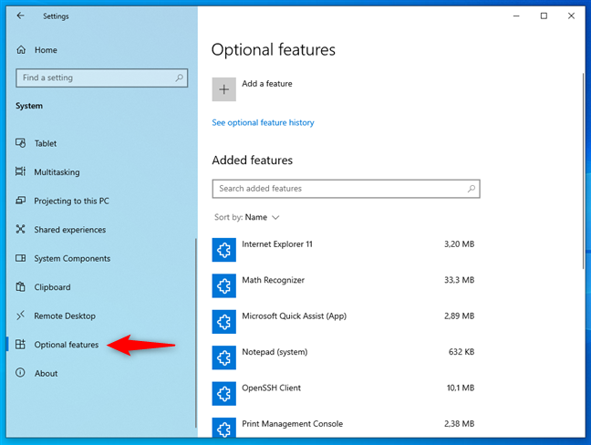Click the 10,1 MB size value

[x=461, y=388]
